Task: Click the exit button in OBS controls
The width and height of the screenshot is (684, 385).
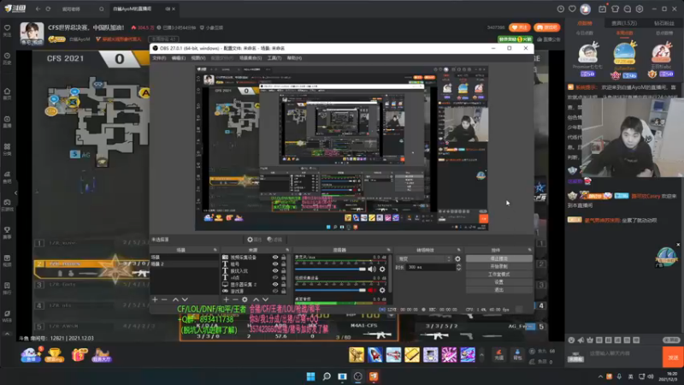Action: coord(499,290)
